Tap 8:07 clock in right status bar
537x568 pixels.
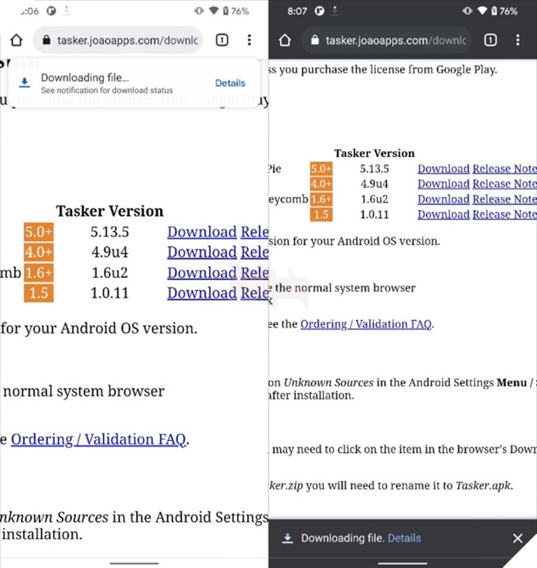297,11
